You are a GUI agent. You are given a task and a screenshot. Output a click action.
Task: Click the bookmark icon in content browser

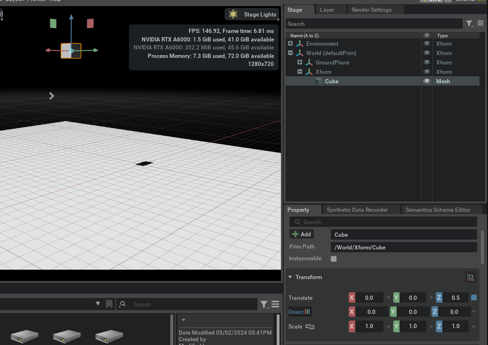(109, 304)
